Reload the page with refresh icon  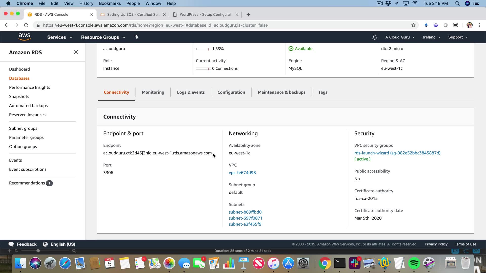[26, 25]
